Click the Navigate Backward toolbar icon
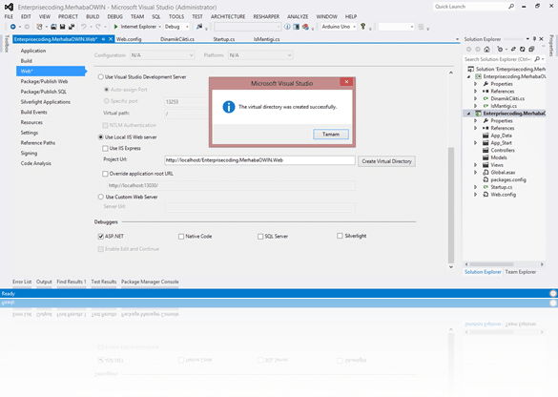 (12, 27)
